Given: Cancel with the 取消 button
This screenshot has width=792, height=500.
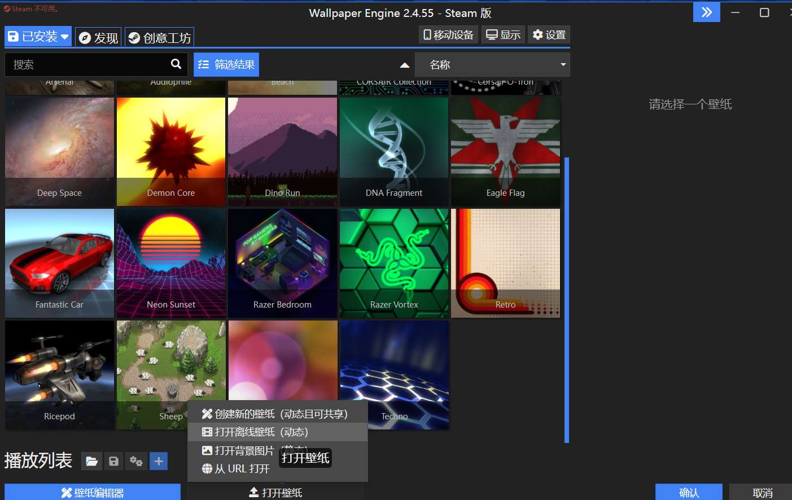Looking at the screenshot, I should (761, 492).
